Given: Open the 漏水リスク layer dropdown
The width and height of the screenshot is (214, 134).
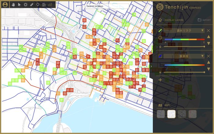Looking at the screenshot, I should pos(184,31).
